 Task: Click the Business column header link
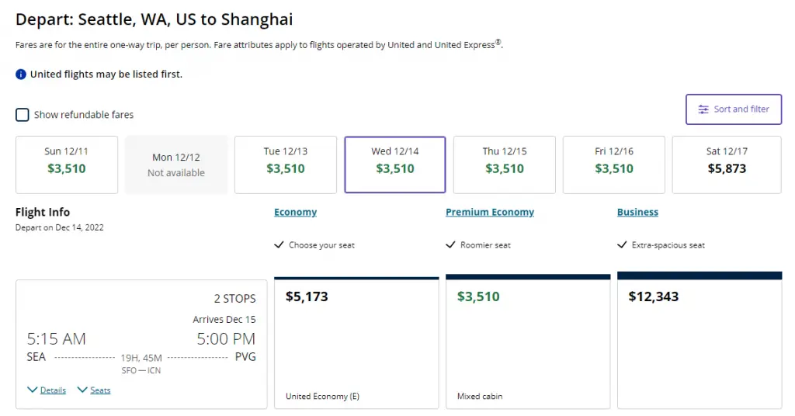[637, 212]
